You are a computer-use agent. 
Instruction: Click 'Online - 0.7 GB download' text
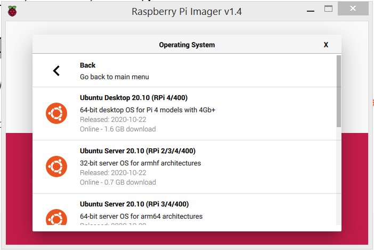click(118, 182)
